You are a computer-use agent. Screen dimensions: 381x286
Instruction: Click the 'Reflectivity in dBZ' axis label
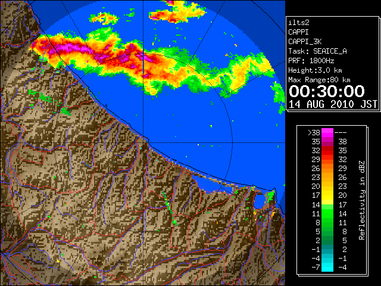coord(362,200)
